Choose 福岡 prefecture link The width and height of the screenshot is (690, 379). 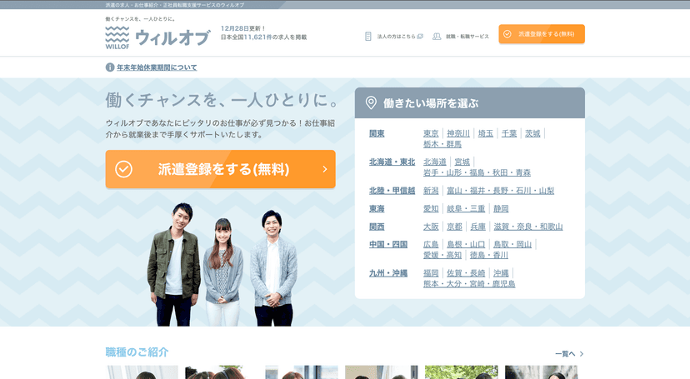coord(431,273)
